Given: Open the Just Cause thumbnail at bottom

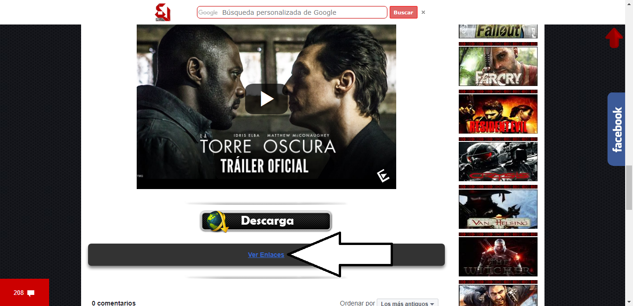Looking at the screenshot, I should (x=498, y=295).
